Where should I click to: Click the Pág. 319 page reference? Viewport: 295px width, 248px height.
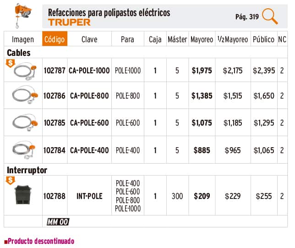[247, 17]
